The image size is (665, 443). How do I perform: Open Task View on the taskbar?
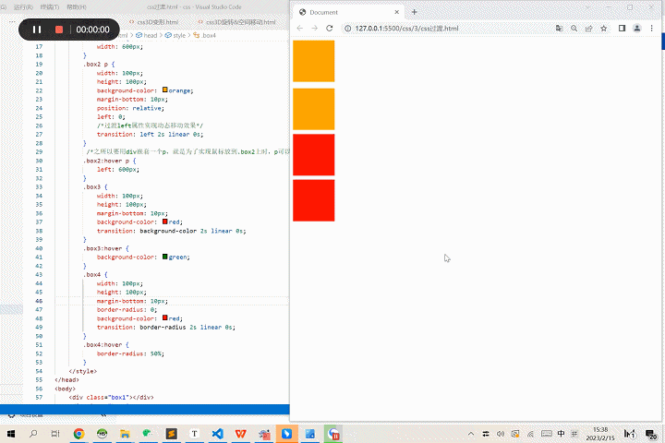click(x=55, y=434)
